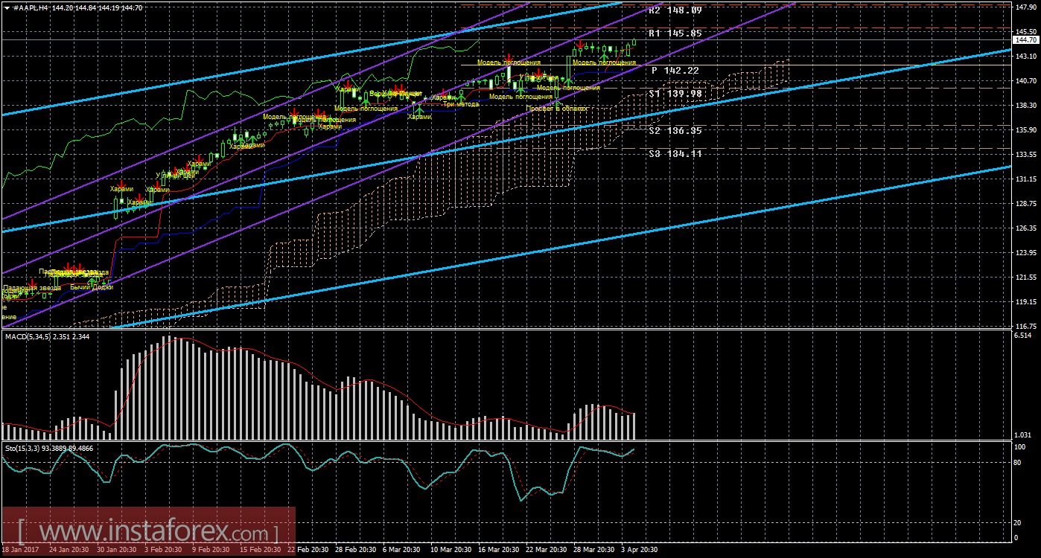Click the 28 Mar 20:30 time label
1041x558 pixels.
[594, 550]
